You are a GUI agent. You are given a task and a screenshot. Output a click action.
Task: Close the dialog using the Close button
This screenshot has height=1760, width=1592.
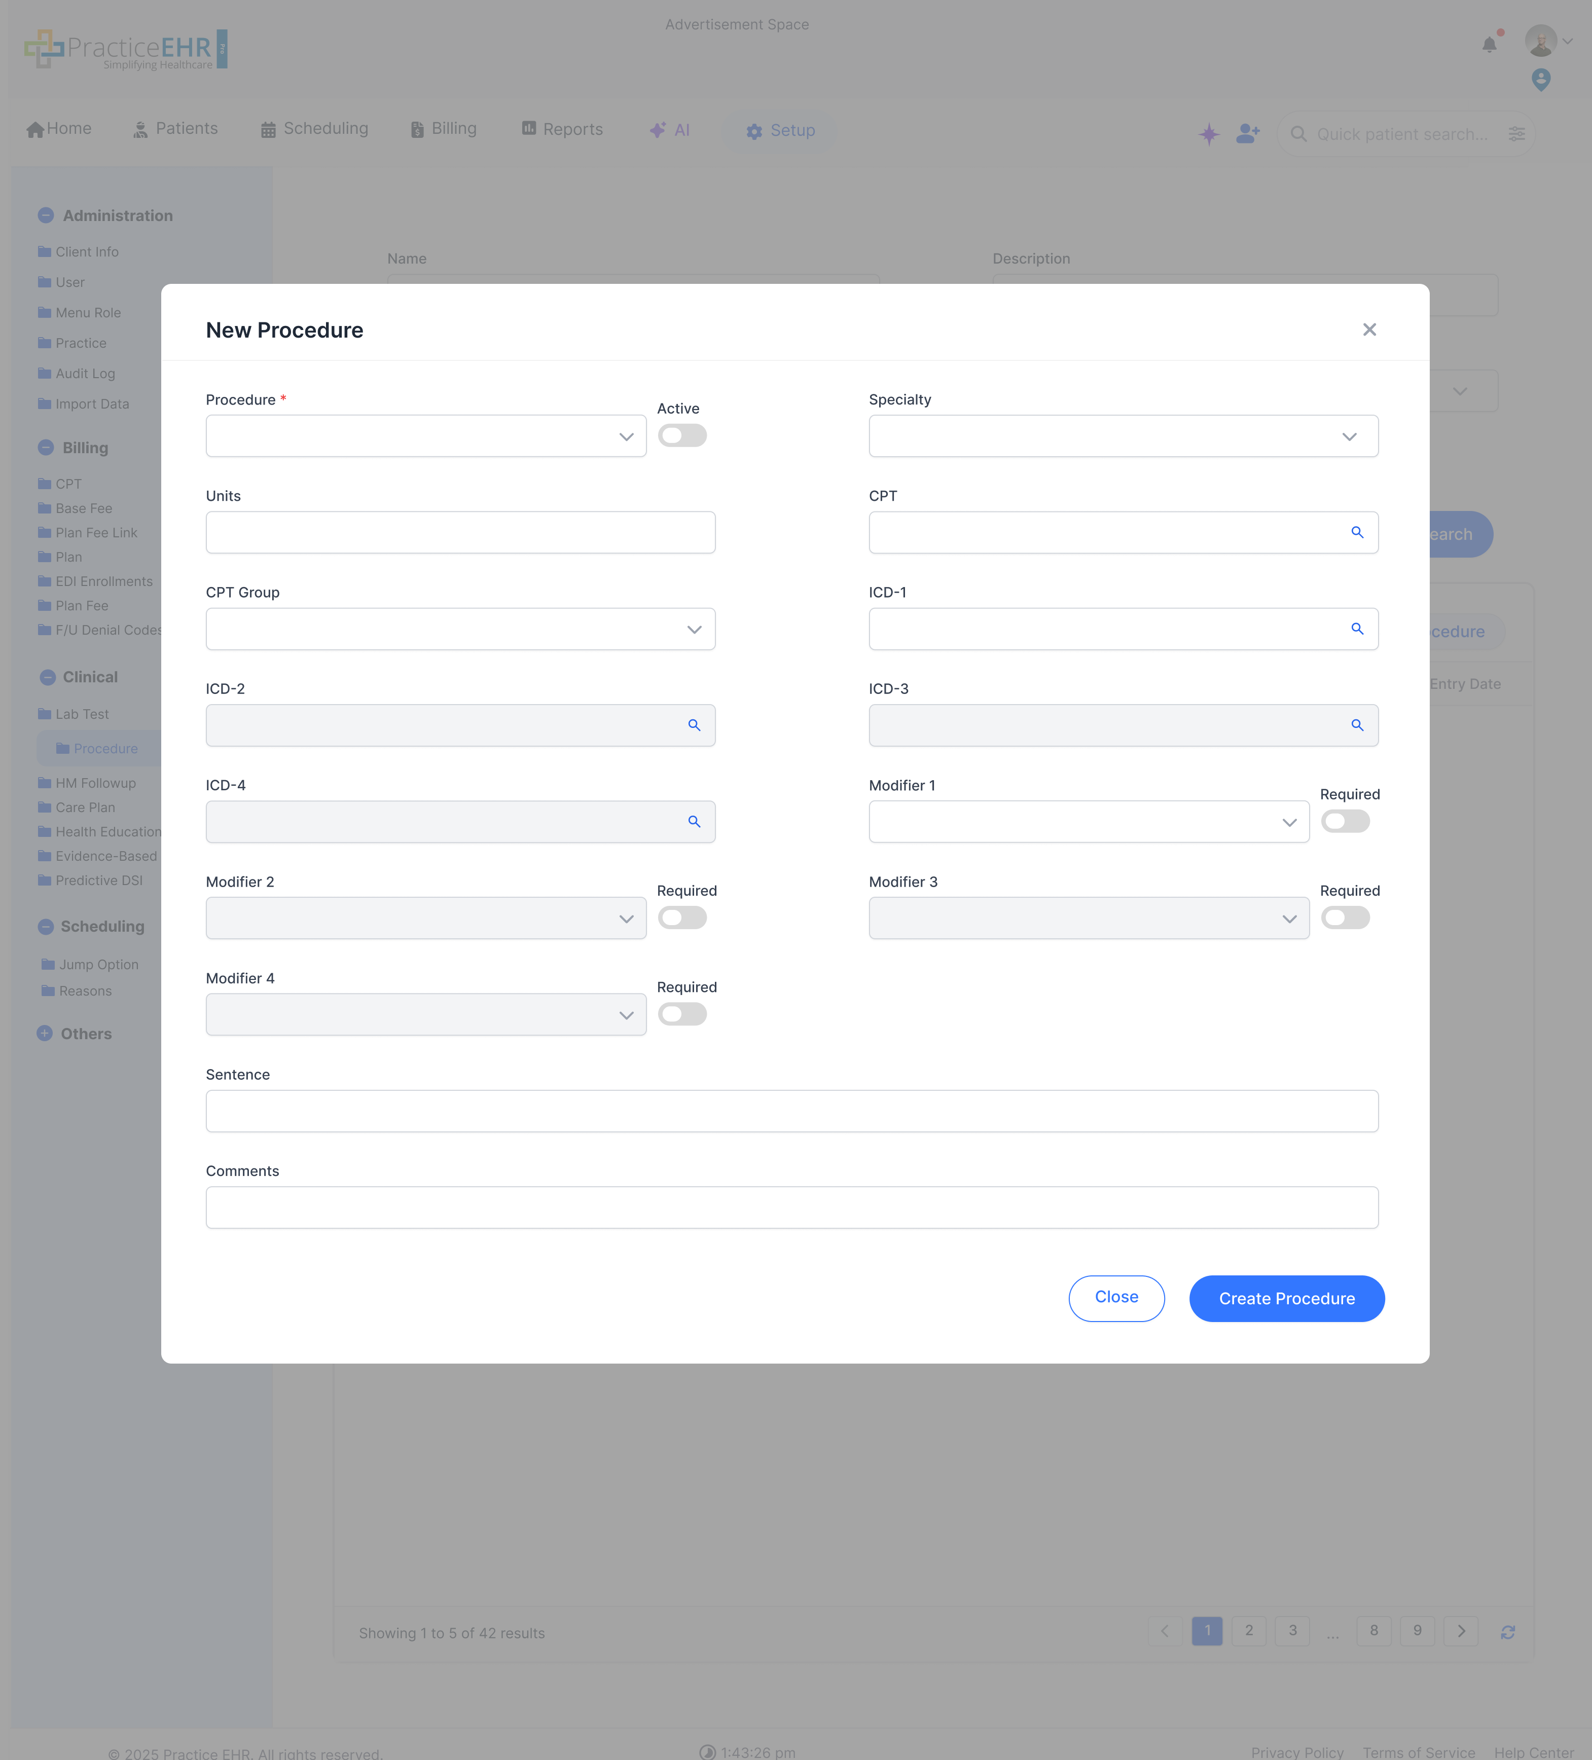[1116, 1298]
